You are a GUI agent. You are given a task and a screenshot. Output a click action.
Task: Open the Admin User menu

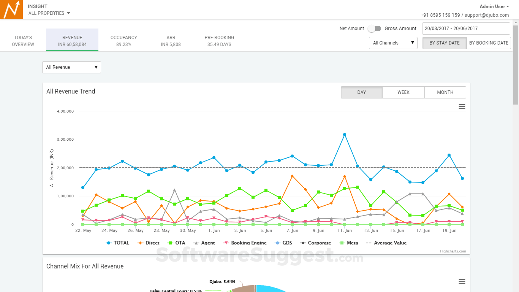point(494,6)
